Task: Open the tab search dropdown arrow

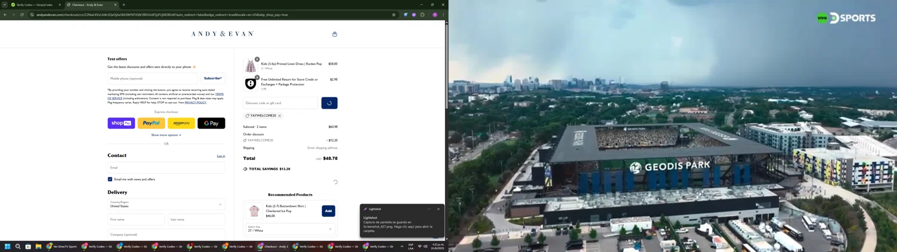Action: click(x=5, y=5)
